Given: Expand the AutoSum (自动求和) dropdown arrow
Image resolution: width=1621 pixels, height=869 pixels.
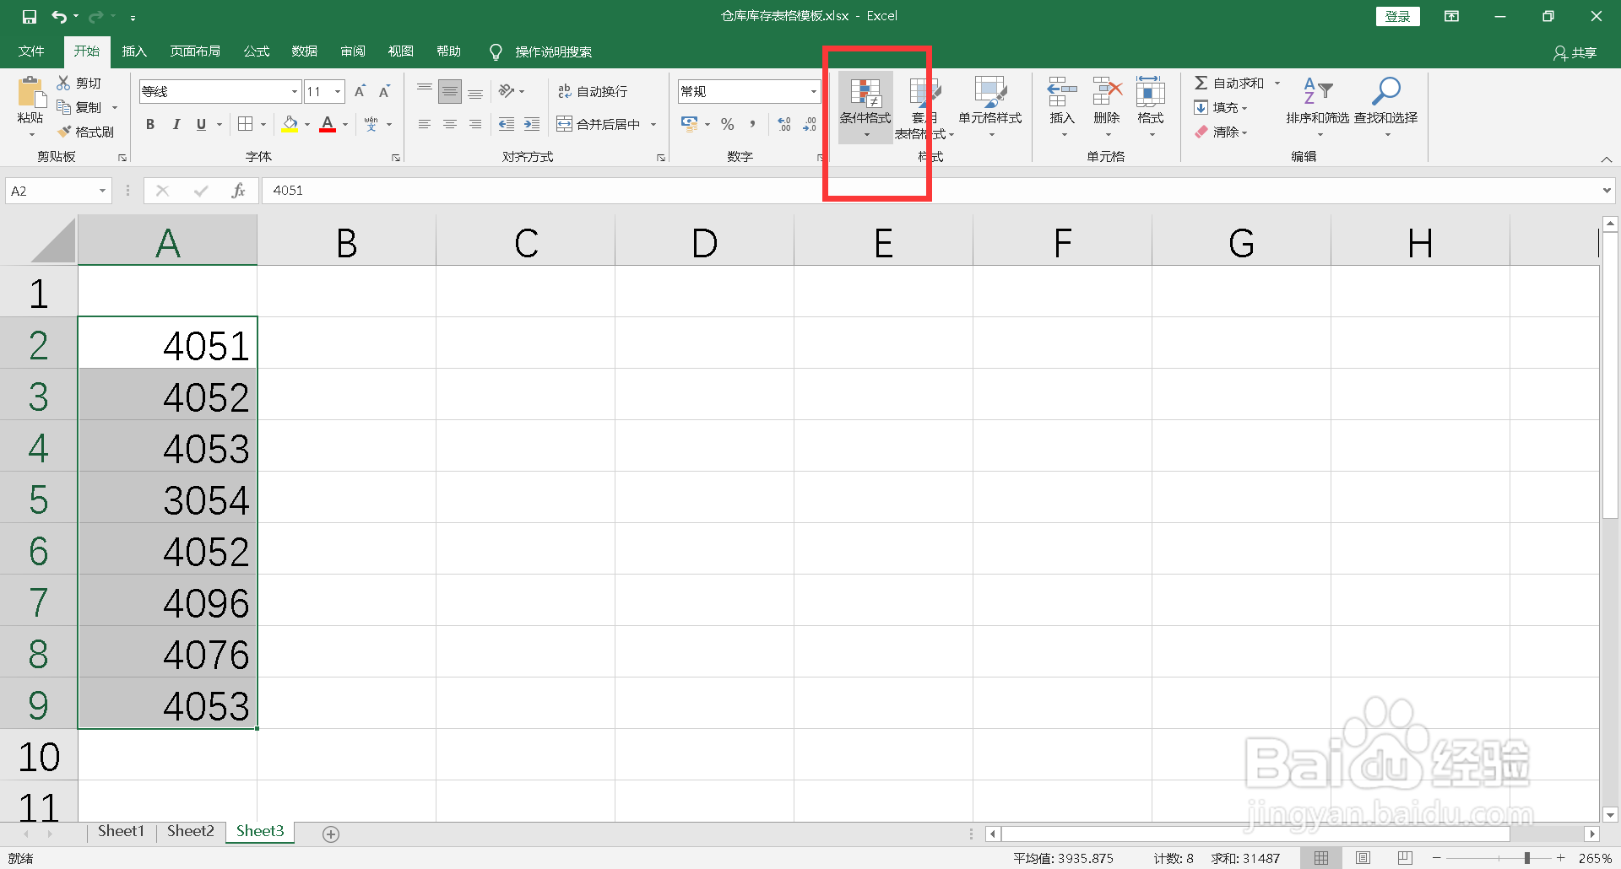Looking at the screenshot, I should [1277, 83].
